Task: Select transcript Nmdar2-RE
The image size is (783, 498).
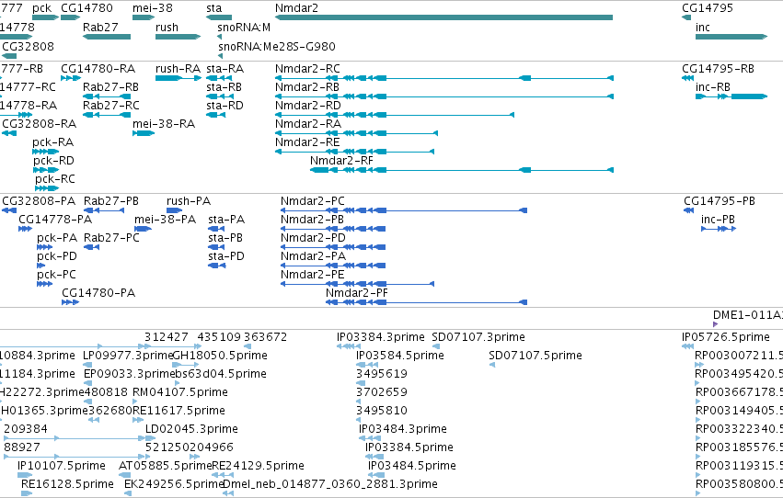Action: tap(307, 142)
